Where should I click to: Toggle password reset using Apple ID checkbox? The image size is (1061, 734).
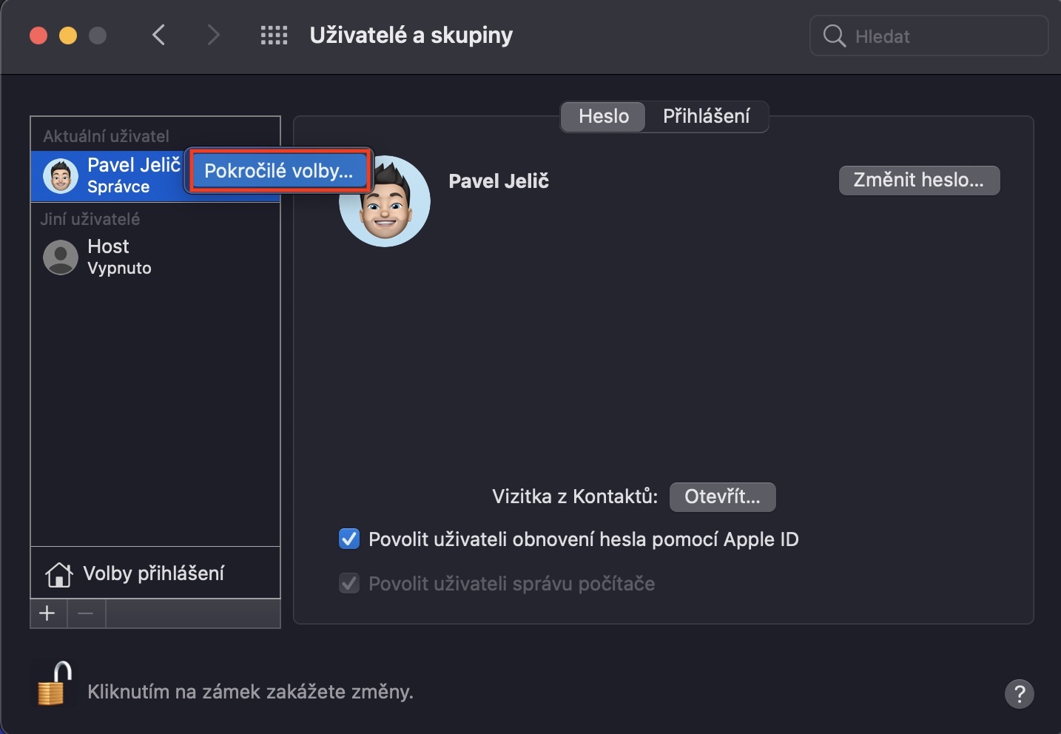coord(349,539)
